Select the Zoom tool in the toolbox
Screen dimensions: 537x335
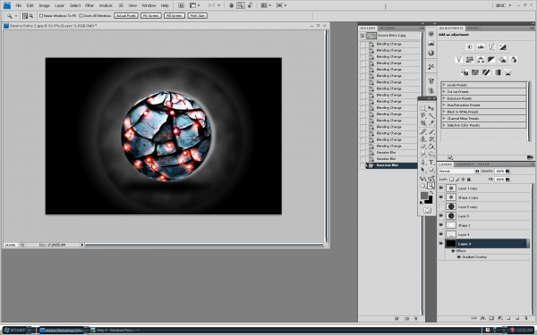[431, 186]
